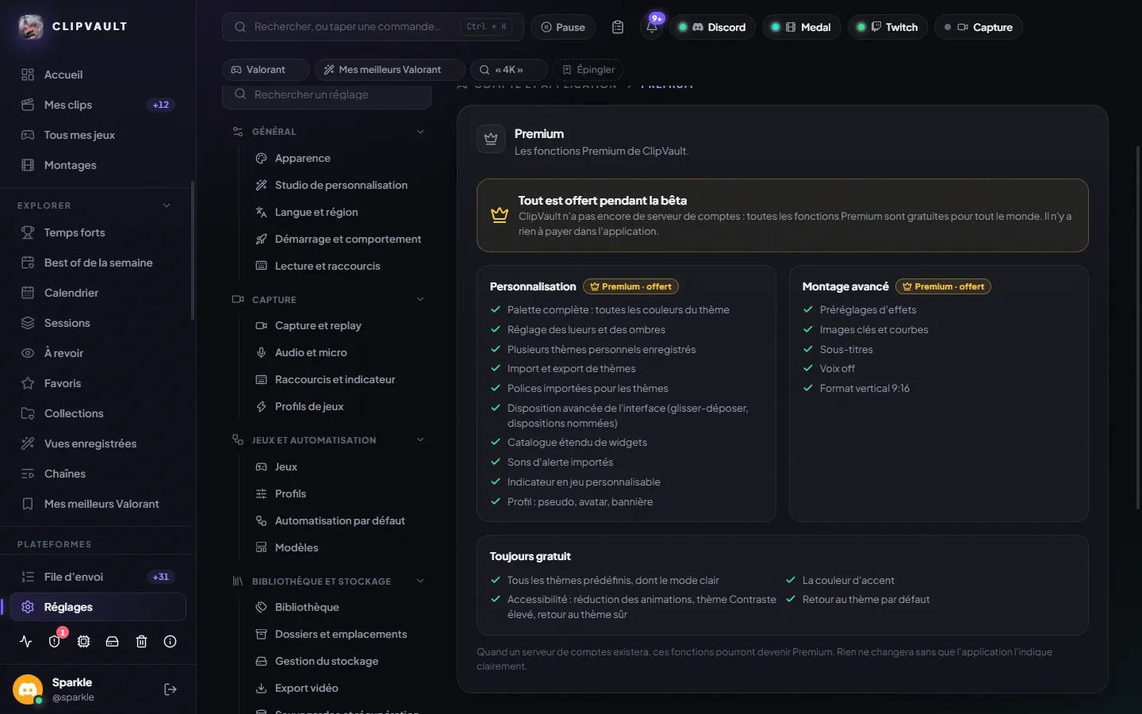This screenshot has height=714, width=1142.
Task: Collapse the CAPTURE settings group
Action: (x=420, y=300)
